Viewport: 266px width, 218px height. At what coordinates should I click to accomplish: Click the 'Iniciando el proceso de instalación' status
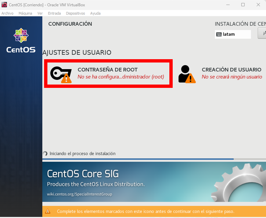point(82,154)
